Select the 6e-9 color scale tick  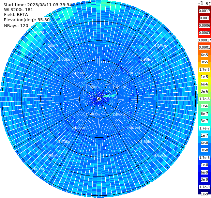tap(204, 172)
